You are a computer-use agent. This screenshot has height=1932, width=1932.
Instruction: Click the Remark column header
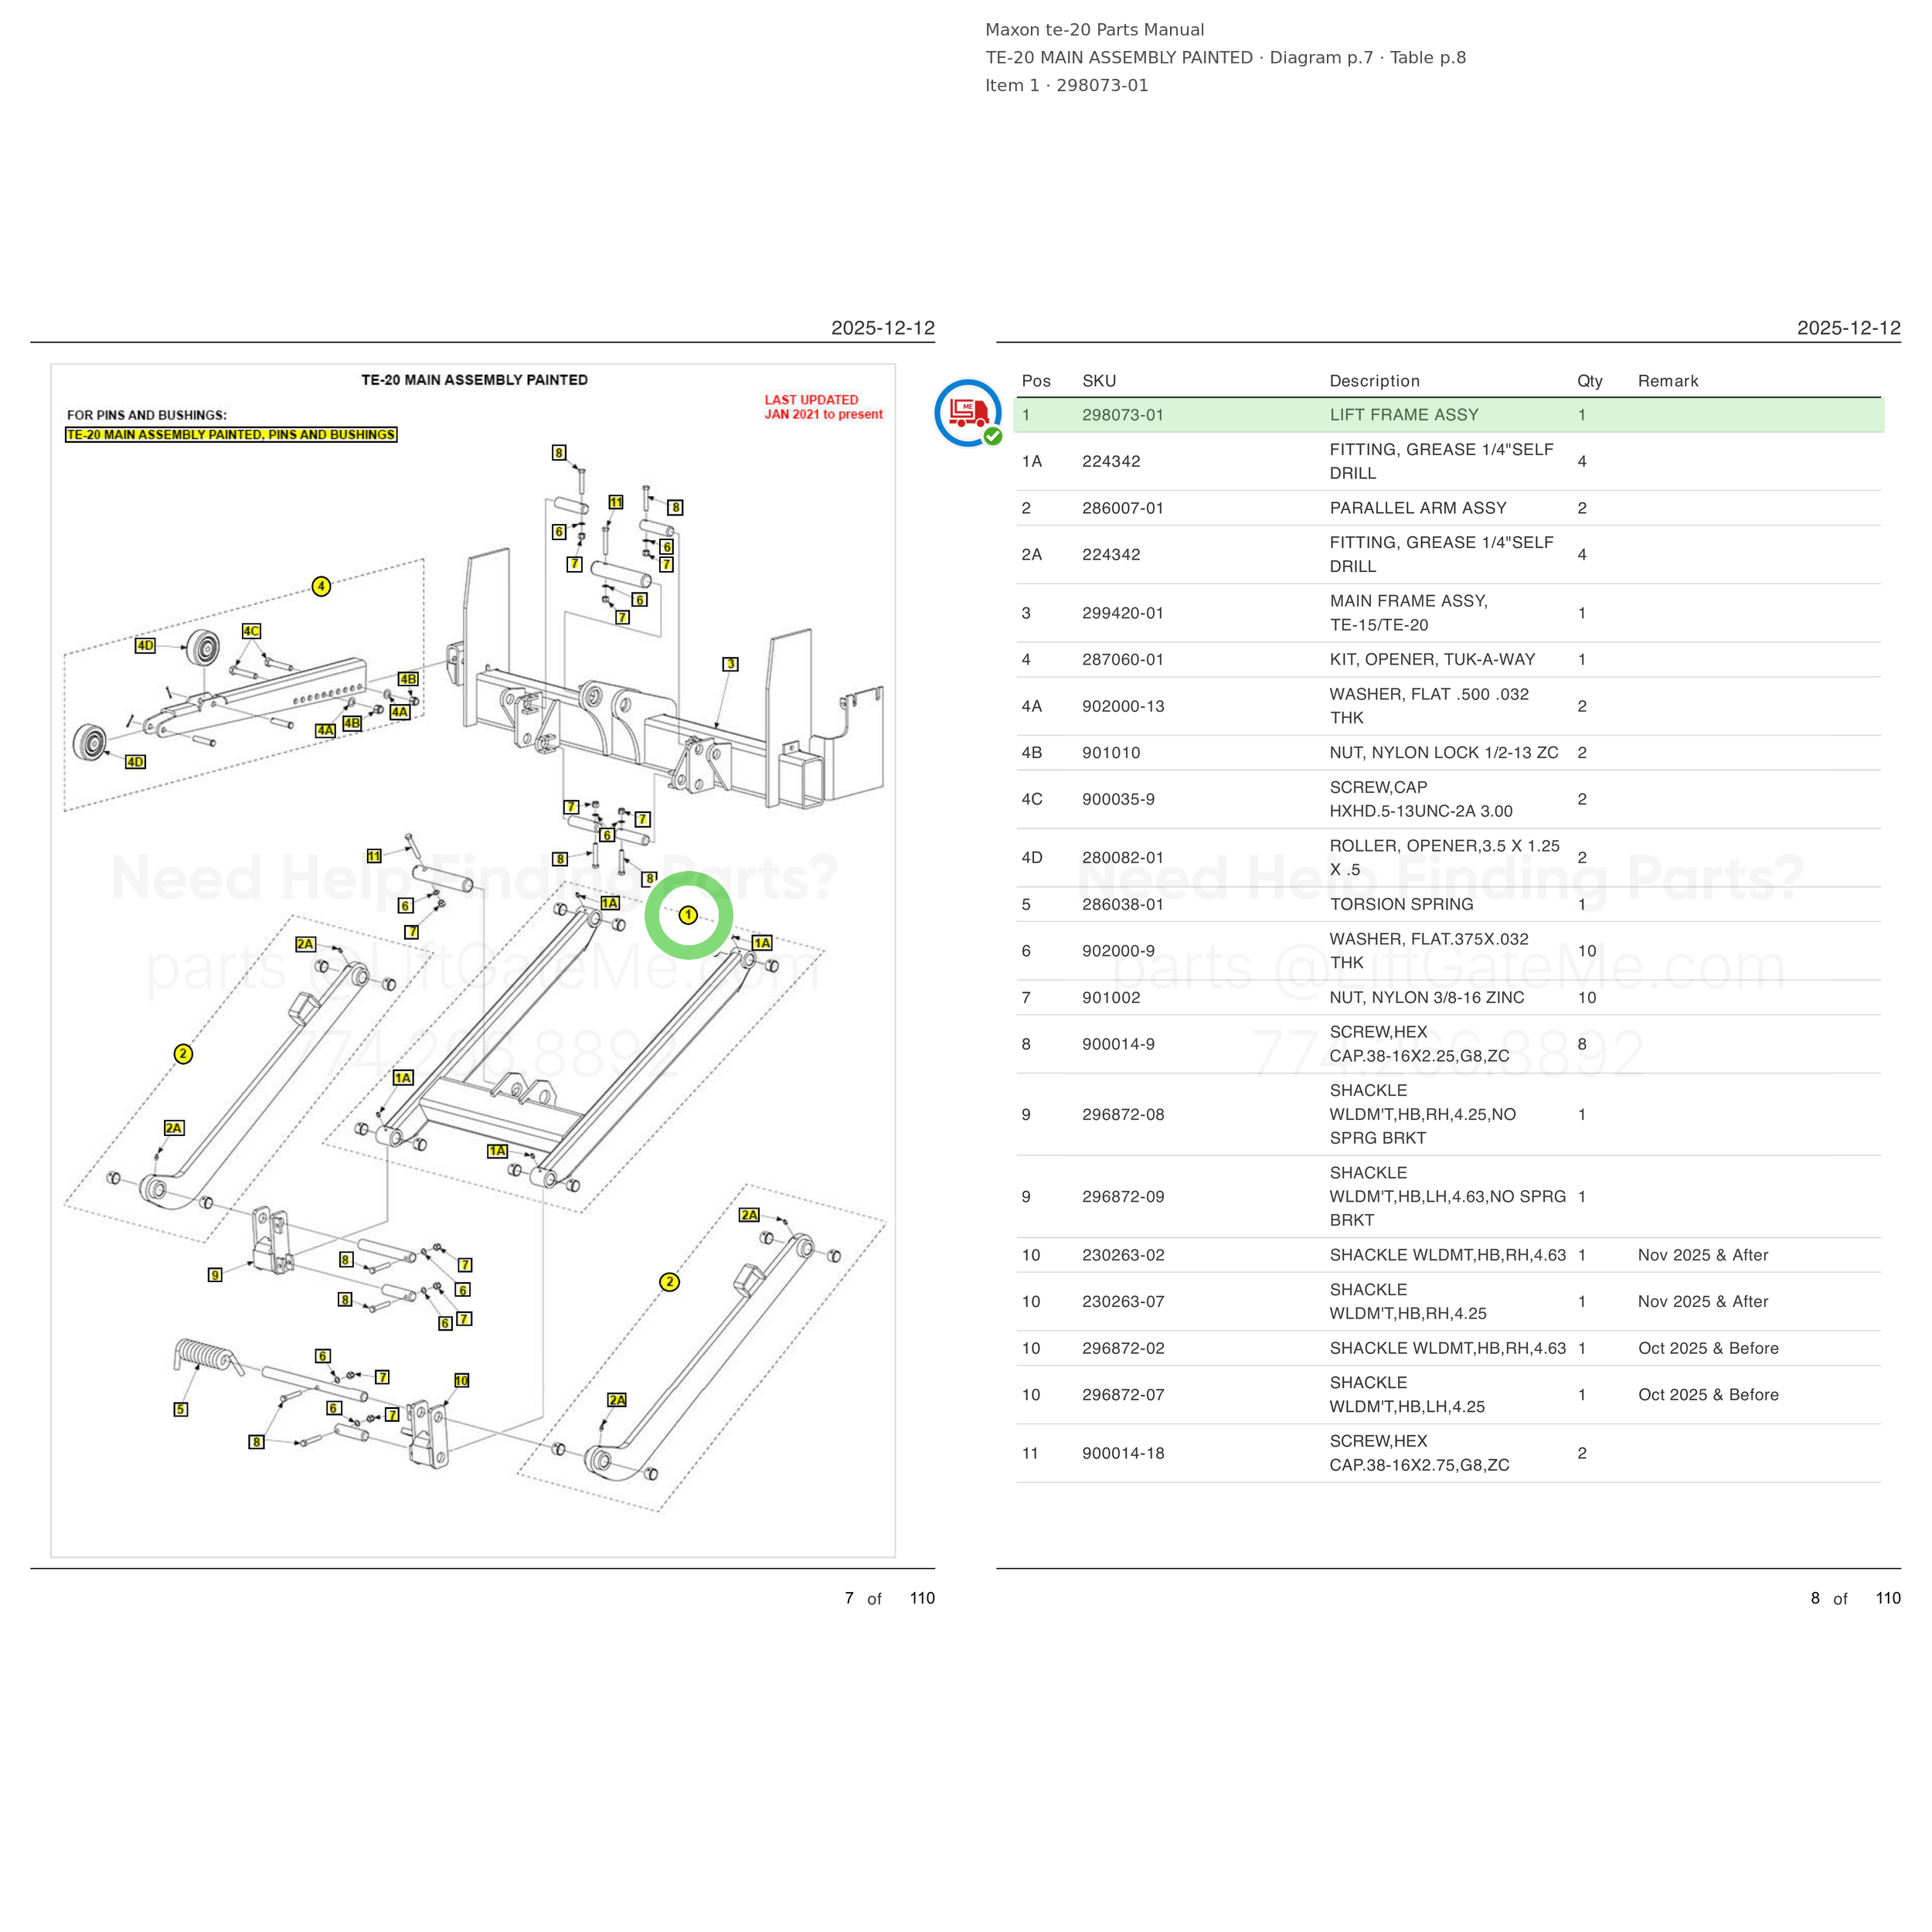pos(1668,381)
